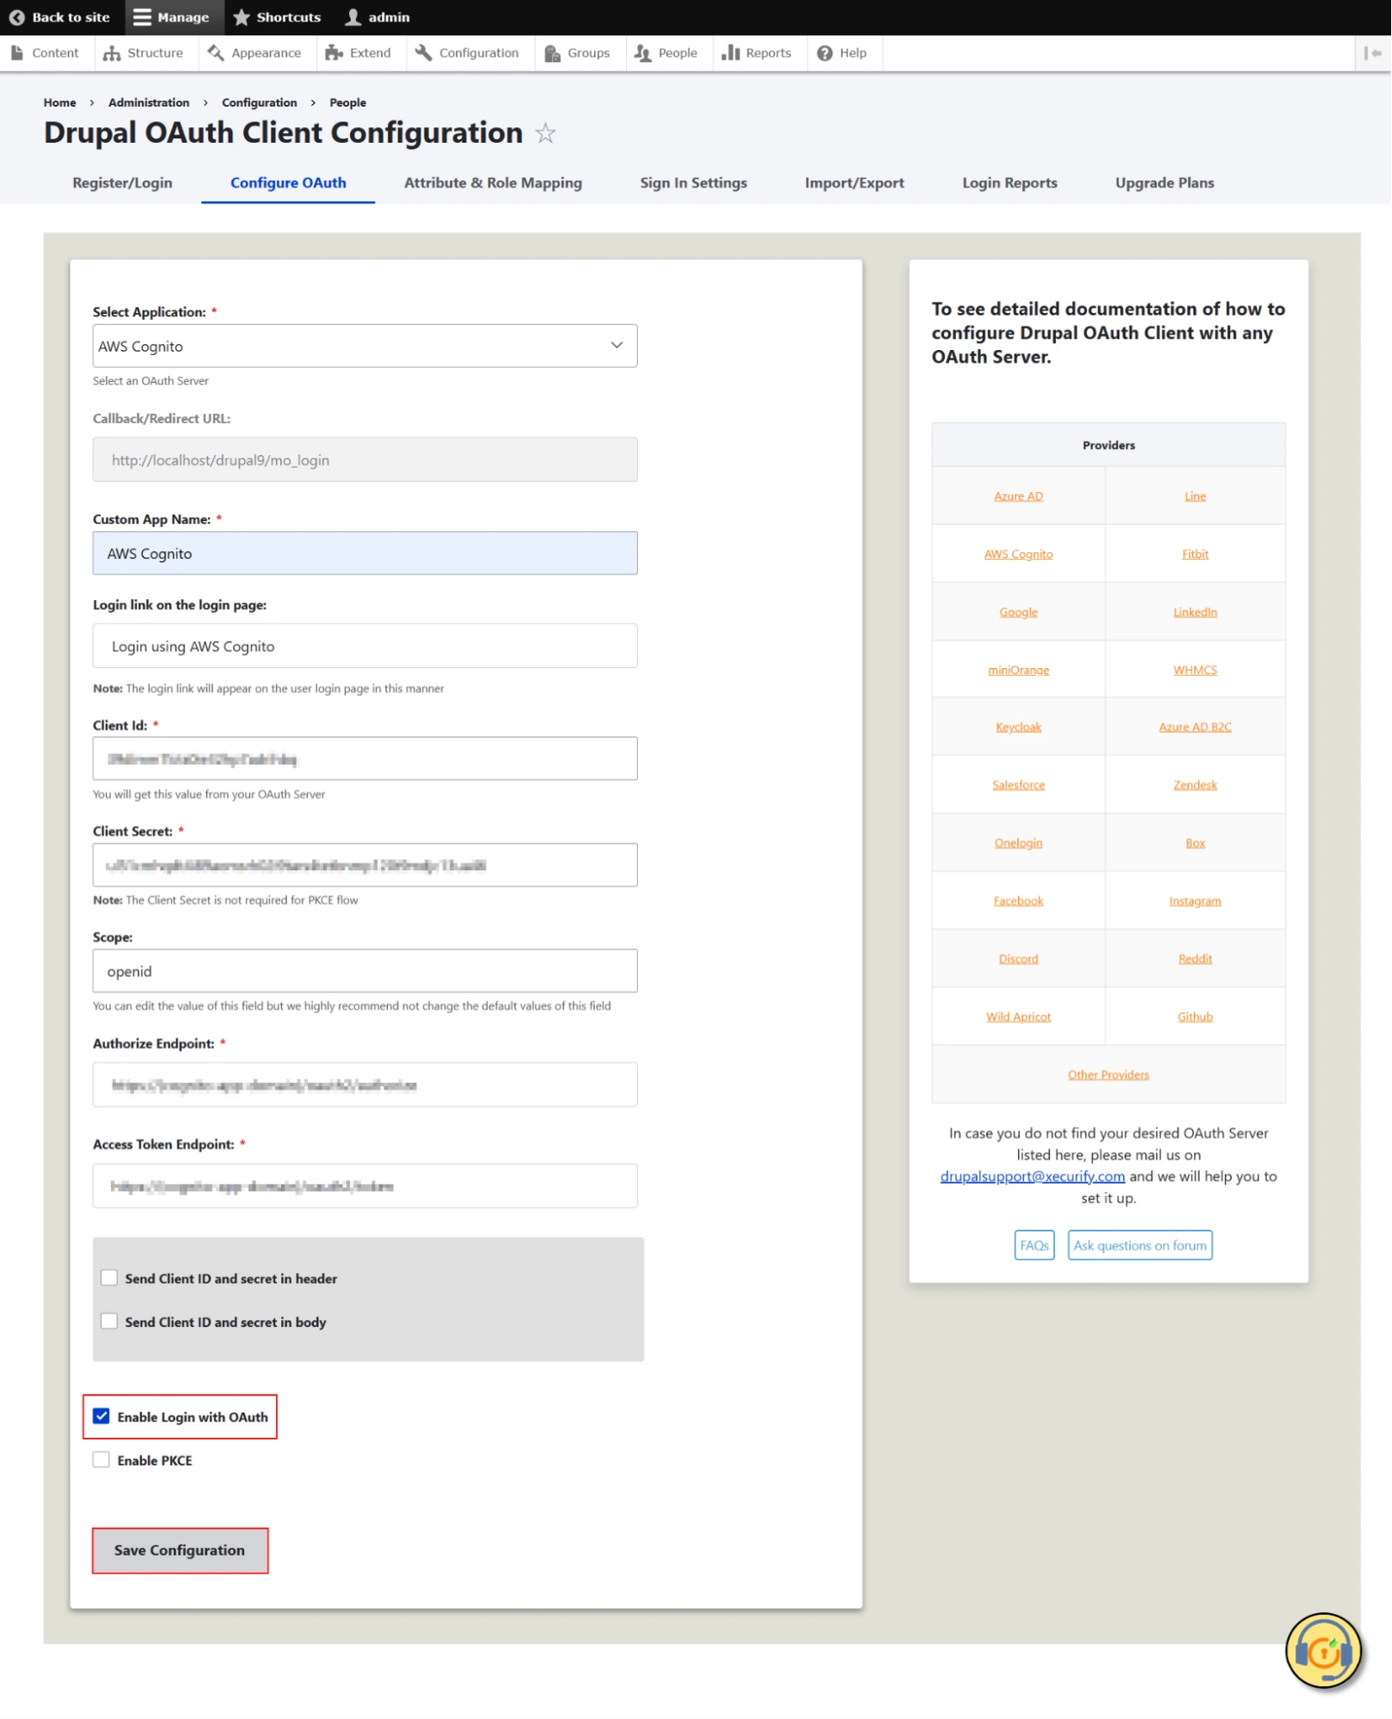Viewport: 1392px width, 1719px height.
Task: Click the favorite star icon beside page title
Action: click(x=545, y=133)
